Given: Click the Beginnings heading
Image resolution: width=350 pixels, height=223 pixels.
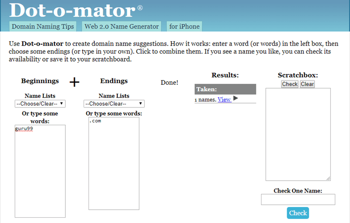Looking at the screenshot, I should (40, 81).
